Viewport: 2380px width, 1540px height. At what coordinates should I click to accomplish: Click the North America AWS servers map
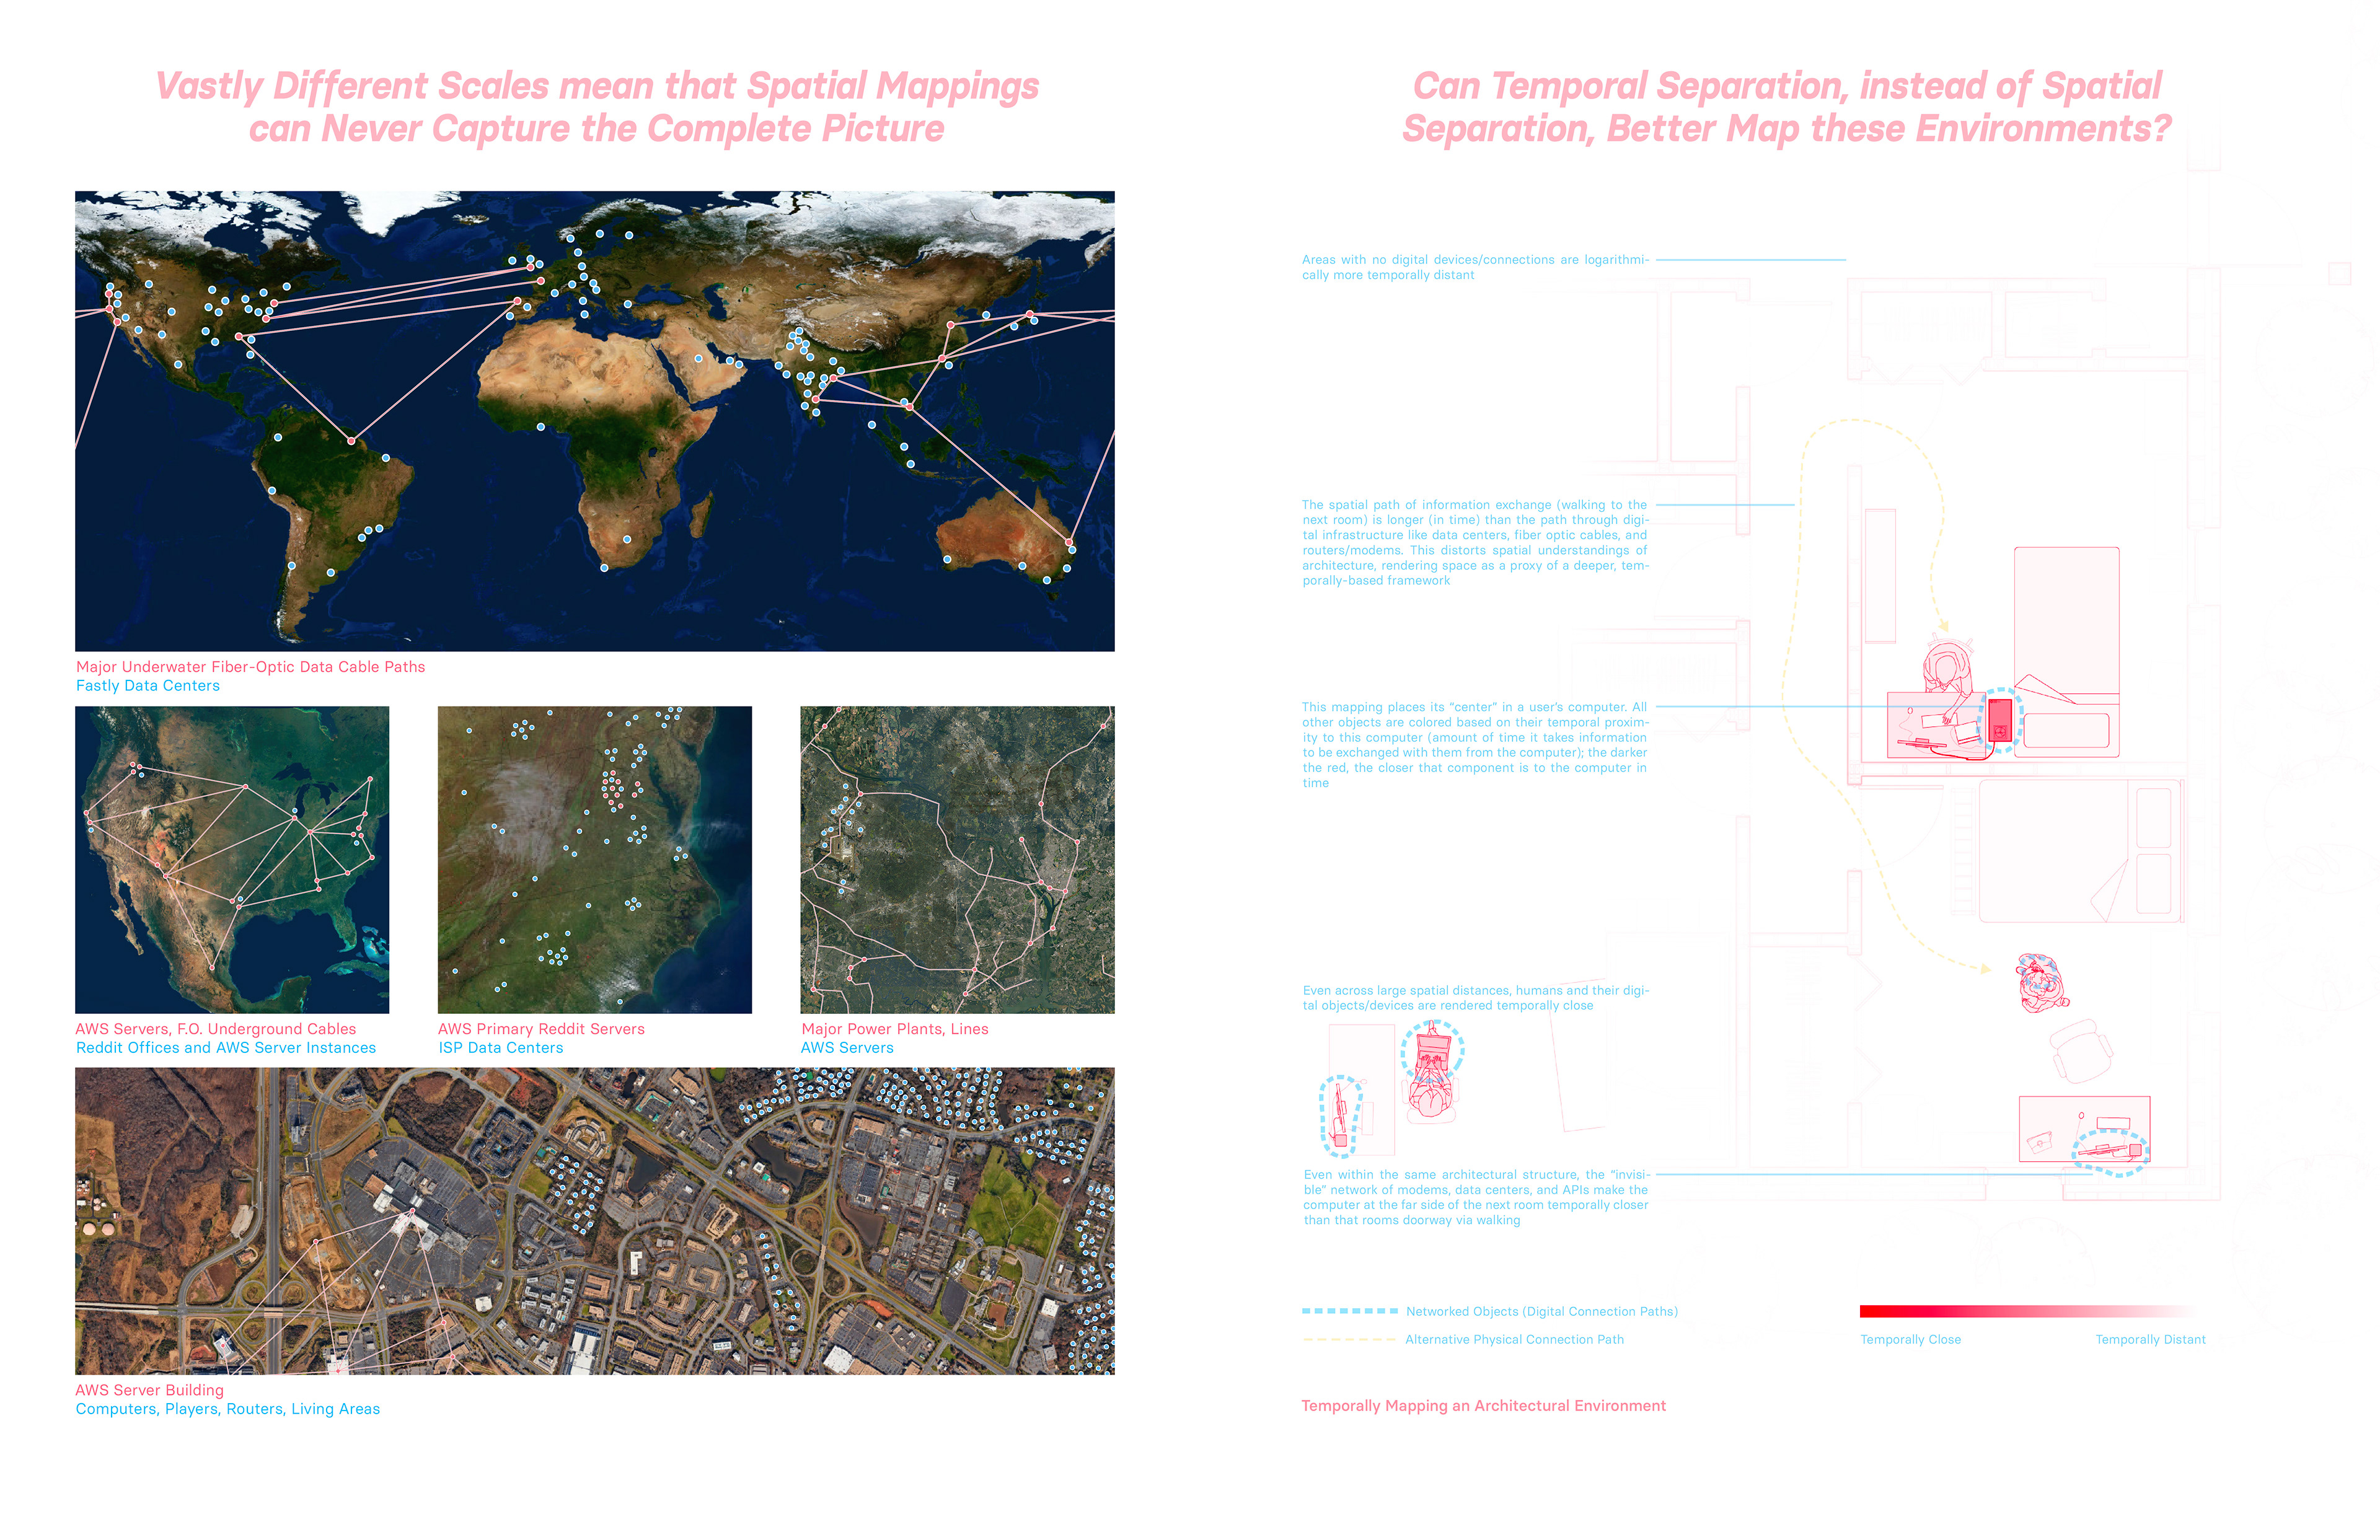(232, 859)
